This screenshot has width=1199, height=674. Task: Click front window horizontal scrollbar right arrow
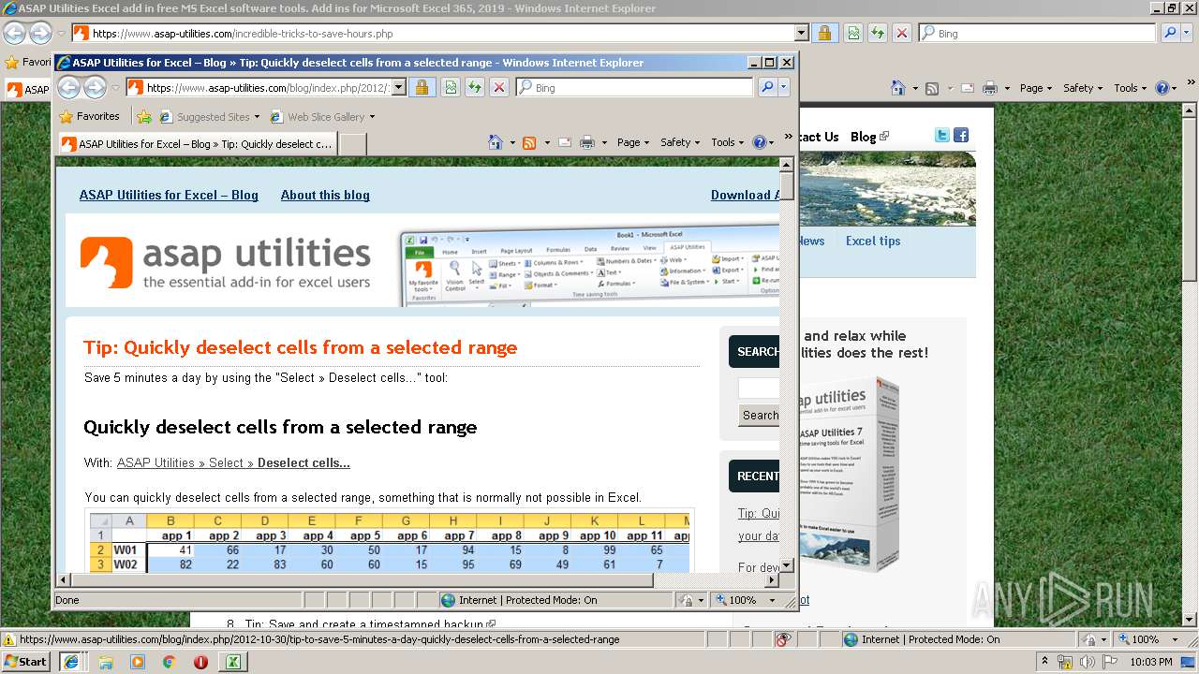(x=772, y=579)
